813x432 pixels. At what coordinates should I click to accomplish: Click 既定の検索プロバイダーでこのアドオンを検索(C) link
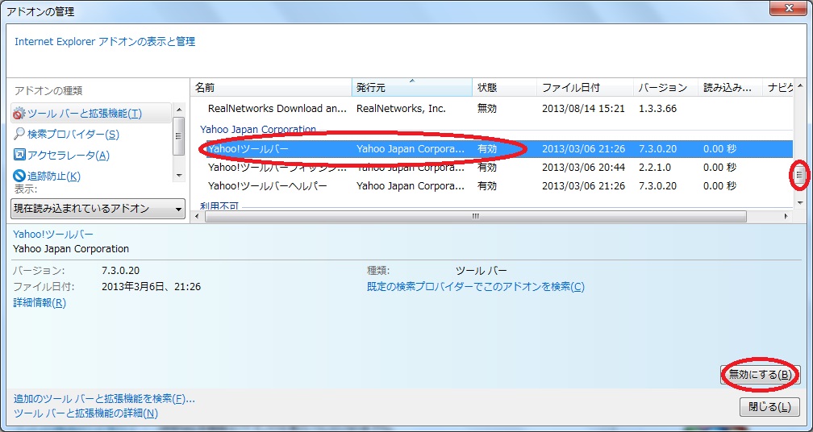476,286
